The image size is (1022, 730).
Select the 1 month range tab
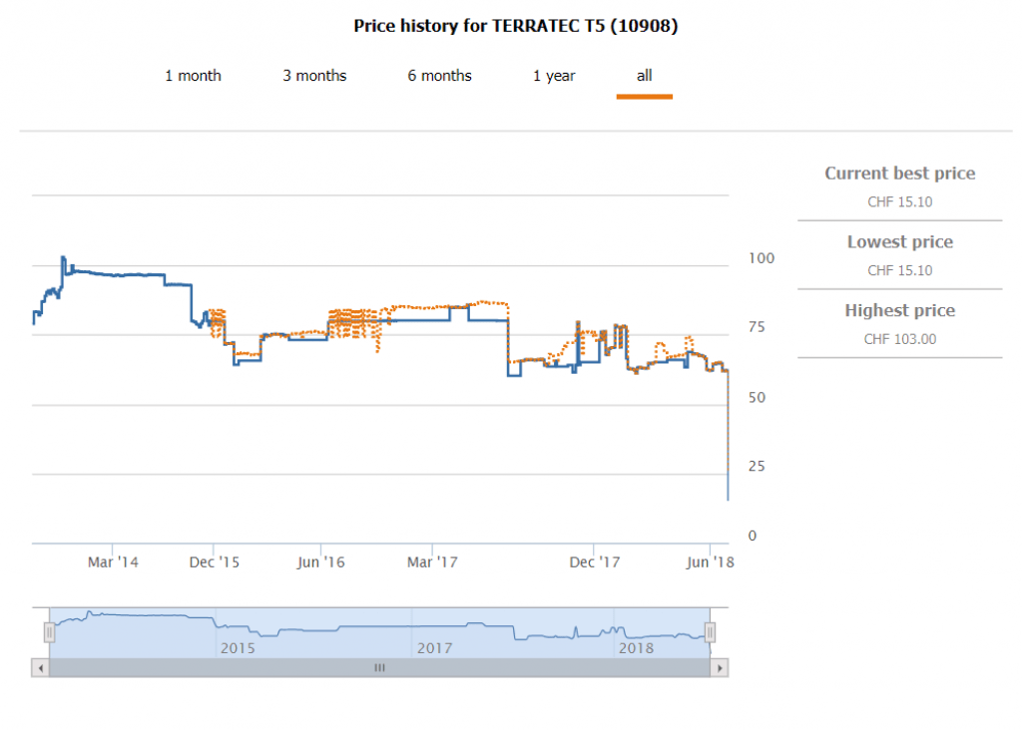[x=193, y=76]
